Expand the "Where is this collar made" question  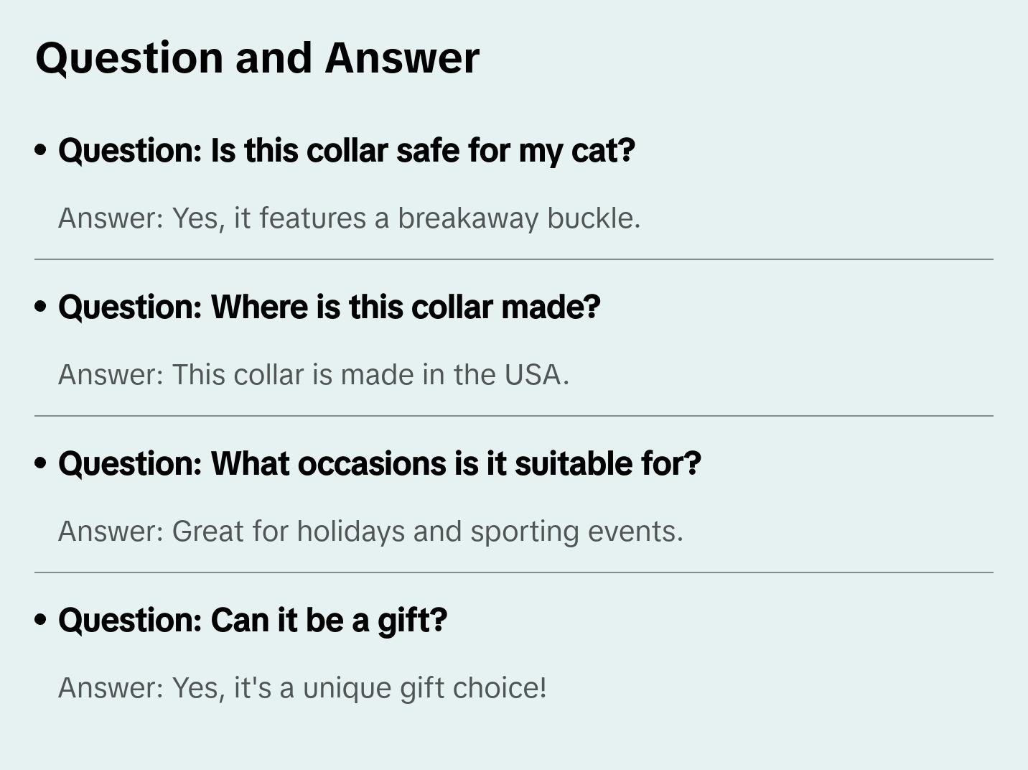click(x=329, y=307)
